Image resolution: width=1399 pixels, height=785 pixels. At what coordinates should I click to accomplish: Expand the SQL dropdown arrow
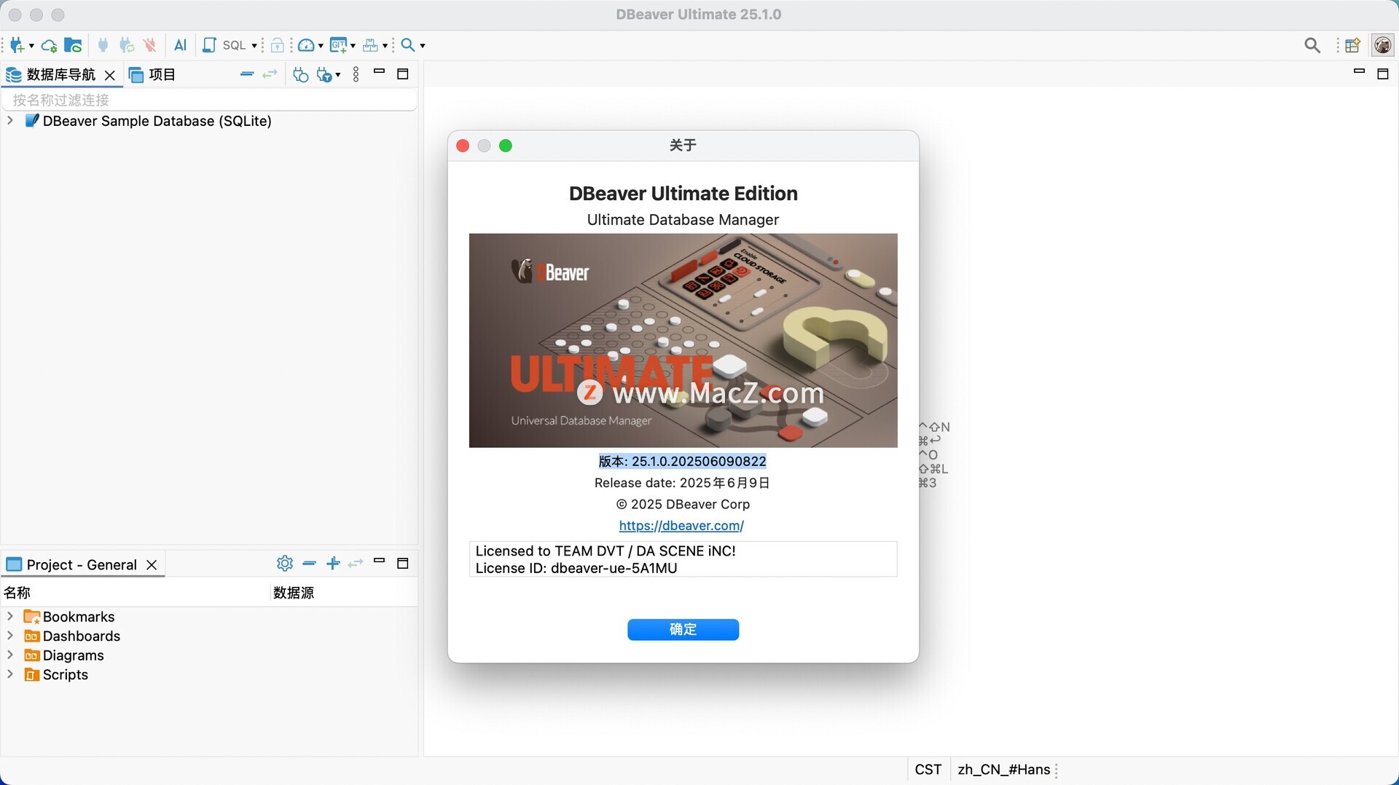click(254, 46)
